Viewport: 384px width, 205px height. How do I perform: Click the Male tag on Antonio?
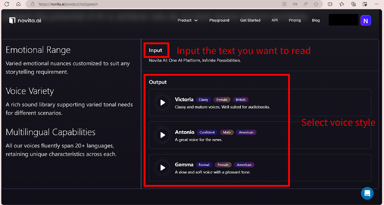click(x=227, y=132)
